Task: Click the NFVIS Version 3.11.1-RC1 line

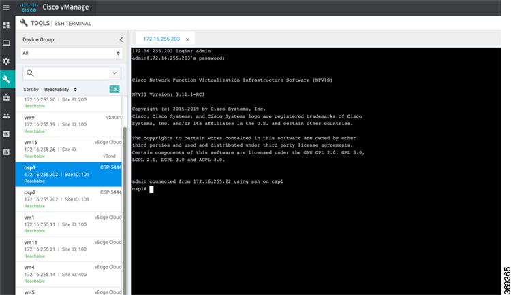Action: 168,94
